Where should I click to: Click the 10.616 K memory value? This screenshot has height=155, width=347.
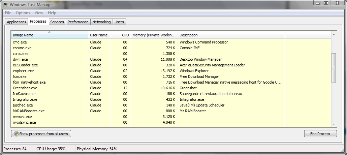pos(168,88)
